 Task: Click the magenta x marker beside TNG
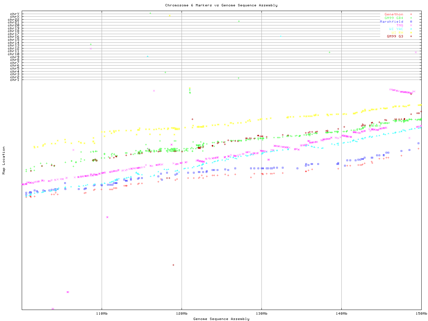[411, 25]
